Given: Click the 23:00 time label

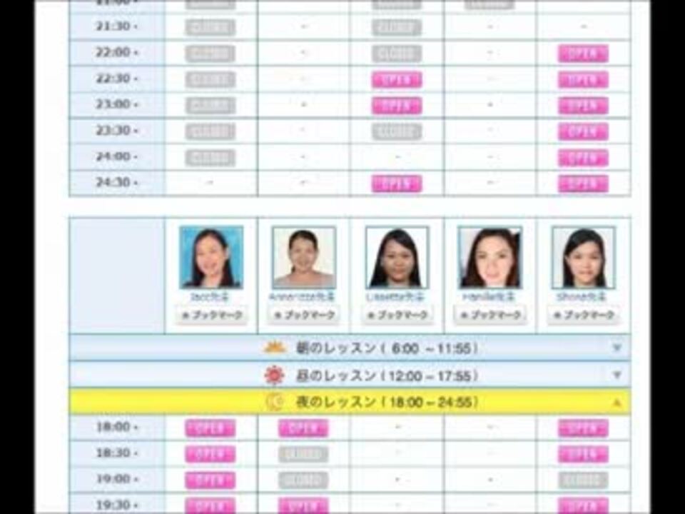Looking at the screenshot, I should pos(116,104).
